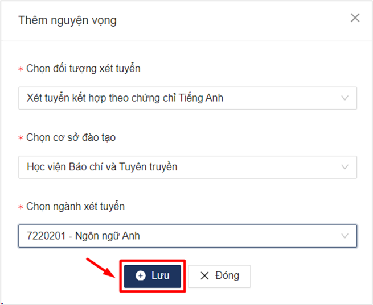
Task: Save the wish with the Lưu button
Action: pyautogui.click(x=153, y=276)
